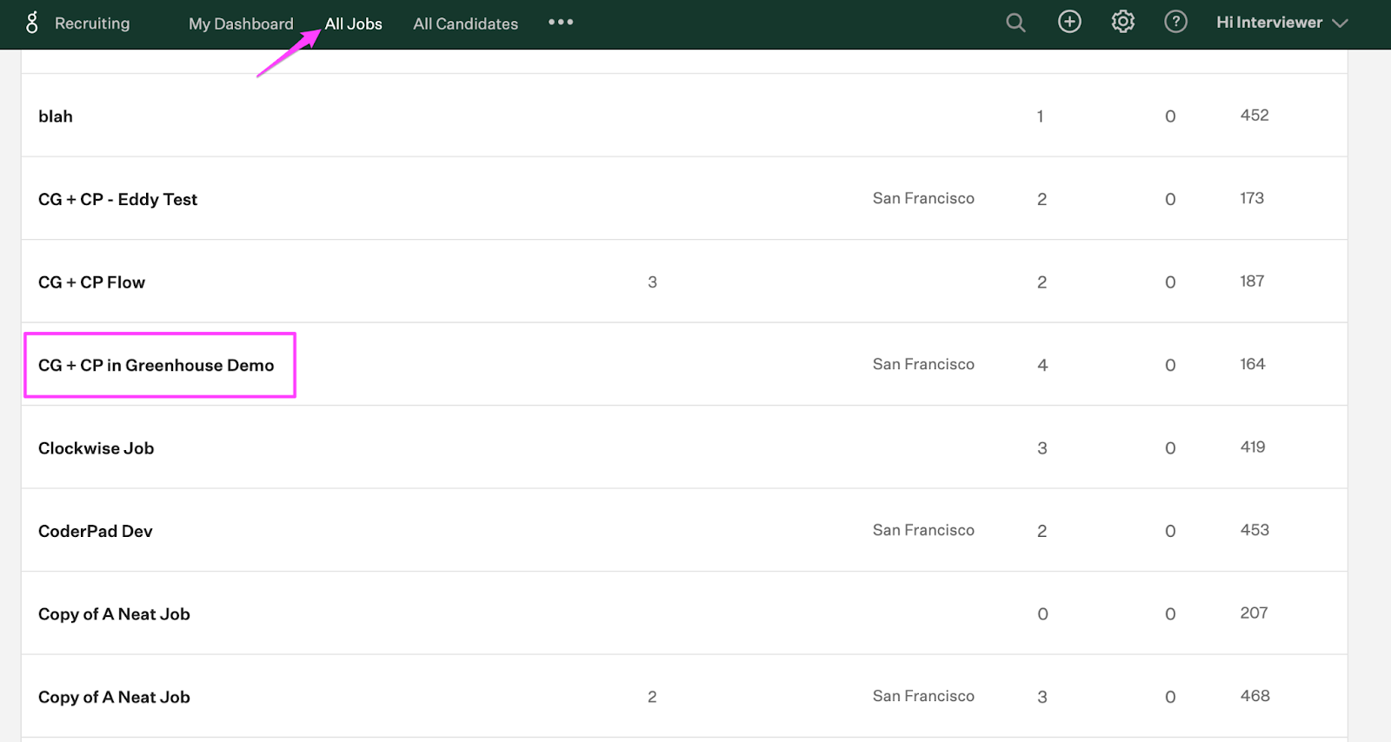Click San Francisco in Eddy Test row
Image resolution: width=1391 pixels, height=742 pixels.
923,198
